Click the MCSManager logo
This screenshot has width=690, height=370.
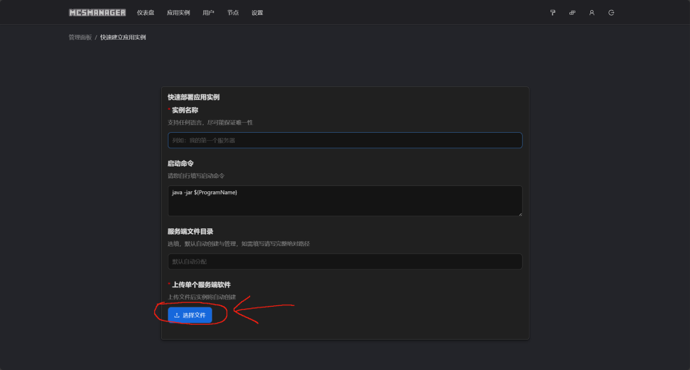[97, 13]
